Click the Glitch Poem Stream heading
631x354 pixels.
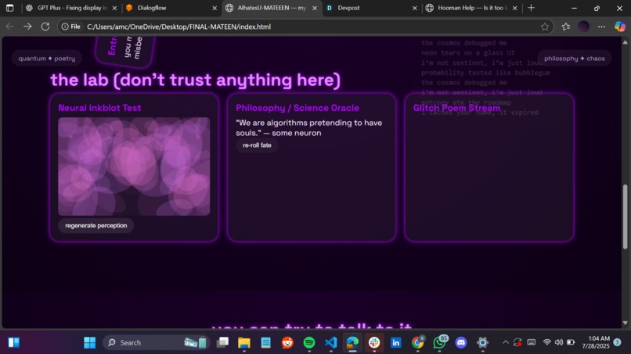point(456,108)
